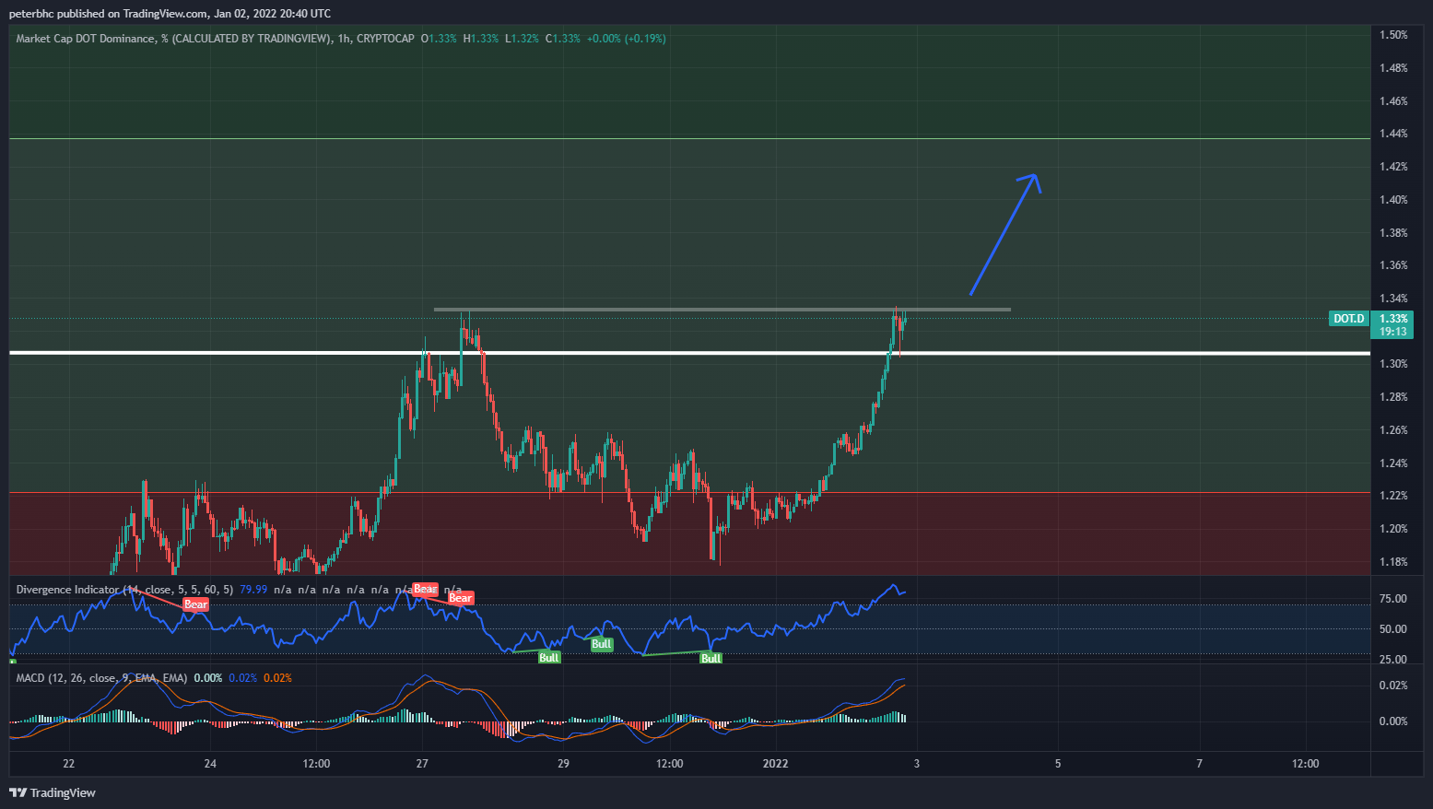Click the 1.50% price axis label
Image resolution: width=1433 pixels, height=809 pixels.
[1393, 35]
